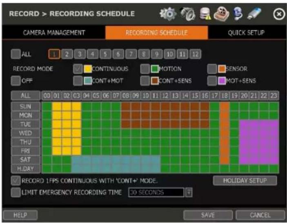Click the purple MOT+SENS color swatch
Screen dimensions: 287x223
[222, 81]
